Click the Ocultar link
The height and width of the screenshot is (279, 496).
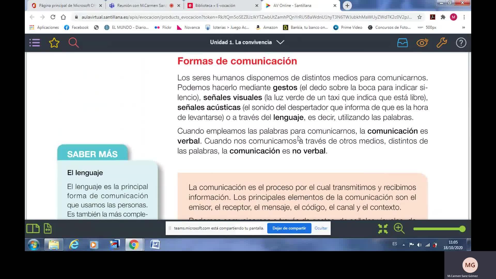321,228
